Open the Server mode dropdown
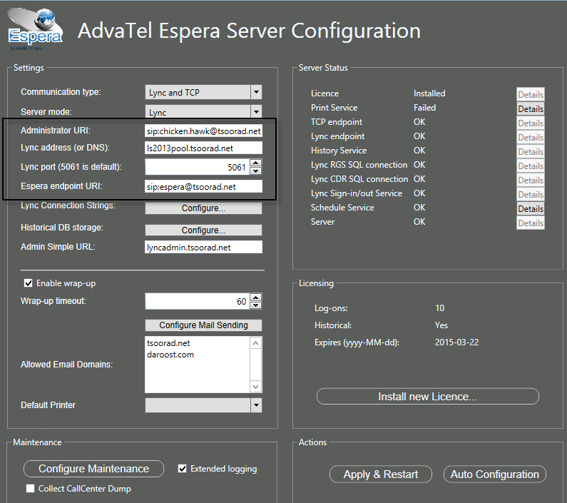The image size is (567, 503). pos(256,111)
